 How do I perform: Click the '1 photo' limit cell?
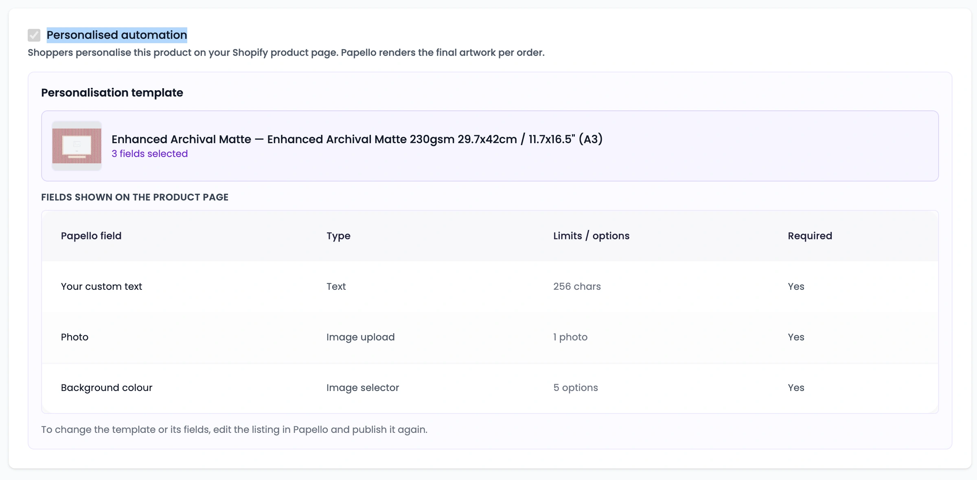click(x=570, y=337)
